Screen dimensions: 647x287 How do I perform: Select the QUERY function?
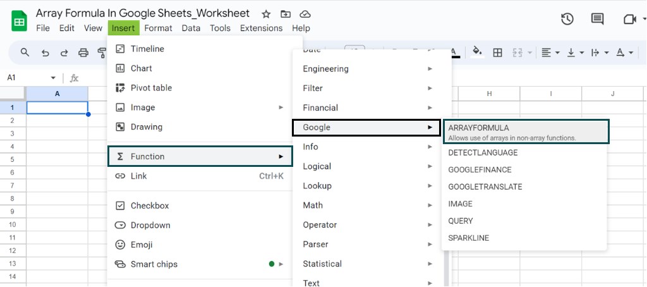(x=524, y=221)
